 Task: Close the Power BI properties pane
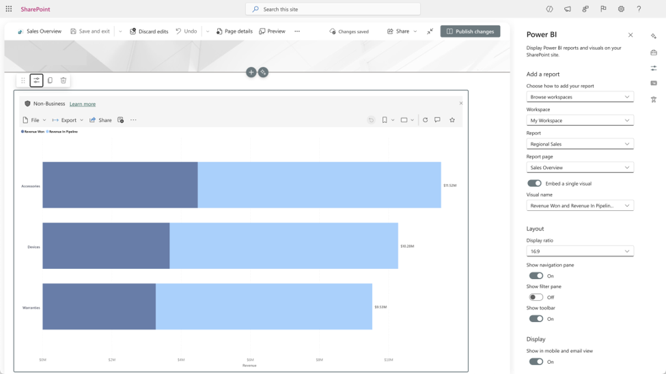point(630,35)
